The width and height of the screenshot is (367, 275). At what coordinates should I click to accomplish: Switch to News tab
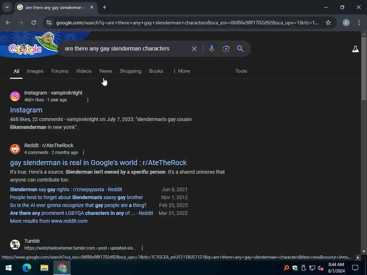point(106,71)
